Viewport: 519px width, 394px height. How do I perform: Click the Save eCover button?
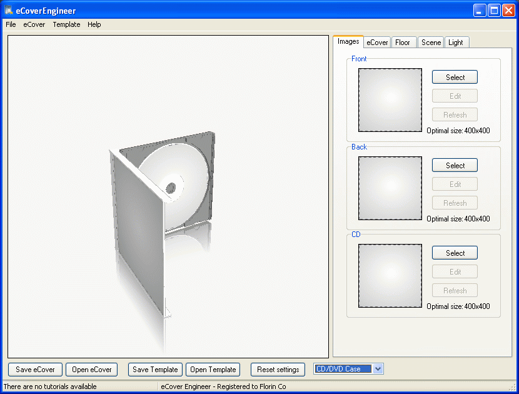[x=34, y=370]
